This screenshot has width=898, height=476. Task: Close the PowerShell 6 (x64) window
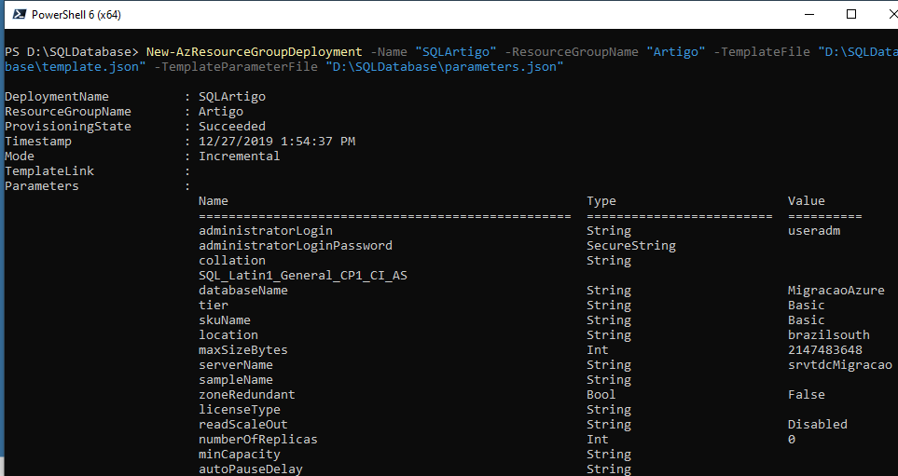click(889, 15)
